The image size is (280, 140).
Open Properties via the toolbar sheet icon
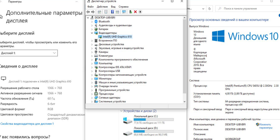pos(106,12)
